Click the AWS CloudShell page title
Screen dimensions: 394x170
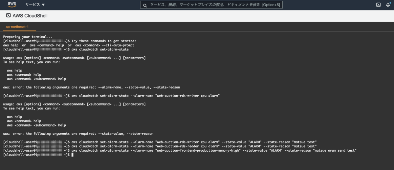(30, 16)
